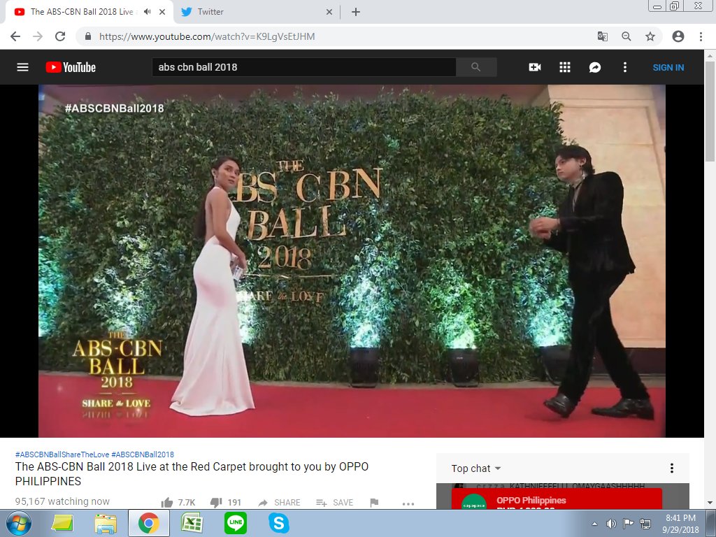Close the ABS-CBN Ball YouTube tab
Viewport: 716px width, 537px height.
click(x=162, y=13)
